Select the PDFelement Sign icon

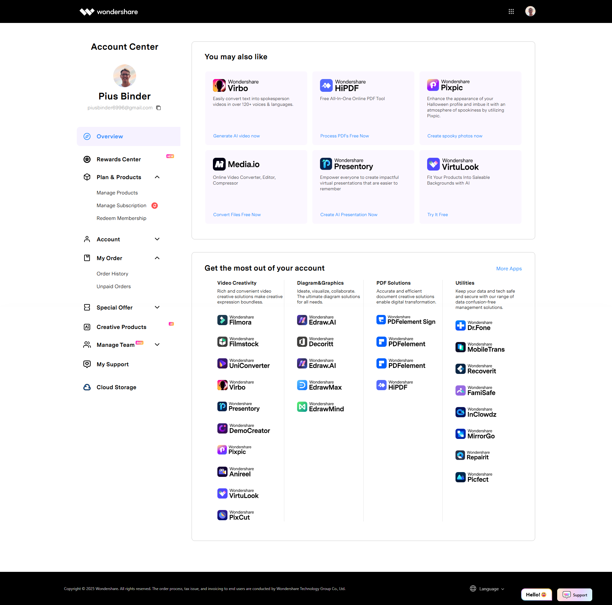point(381,319)
